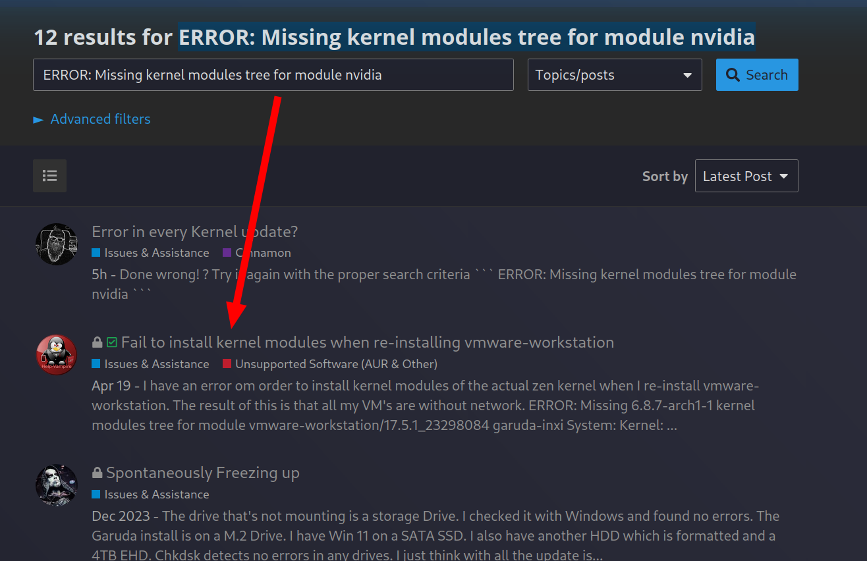Open avatar of Spontaneously Freezing up poster
The width and height of the screenshot is (867, 561).
[57, 485]
